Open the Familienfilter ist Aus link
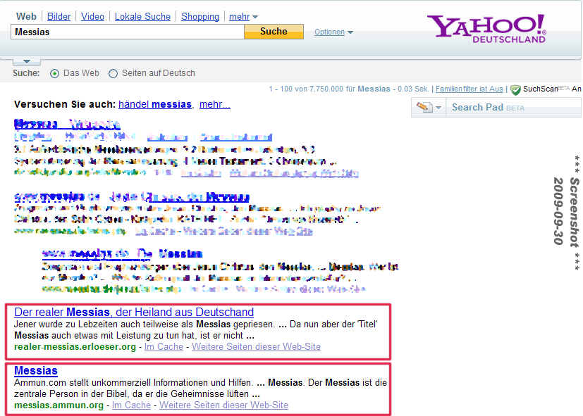This screenshot has height=416, width=583. click(470, 89)
